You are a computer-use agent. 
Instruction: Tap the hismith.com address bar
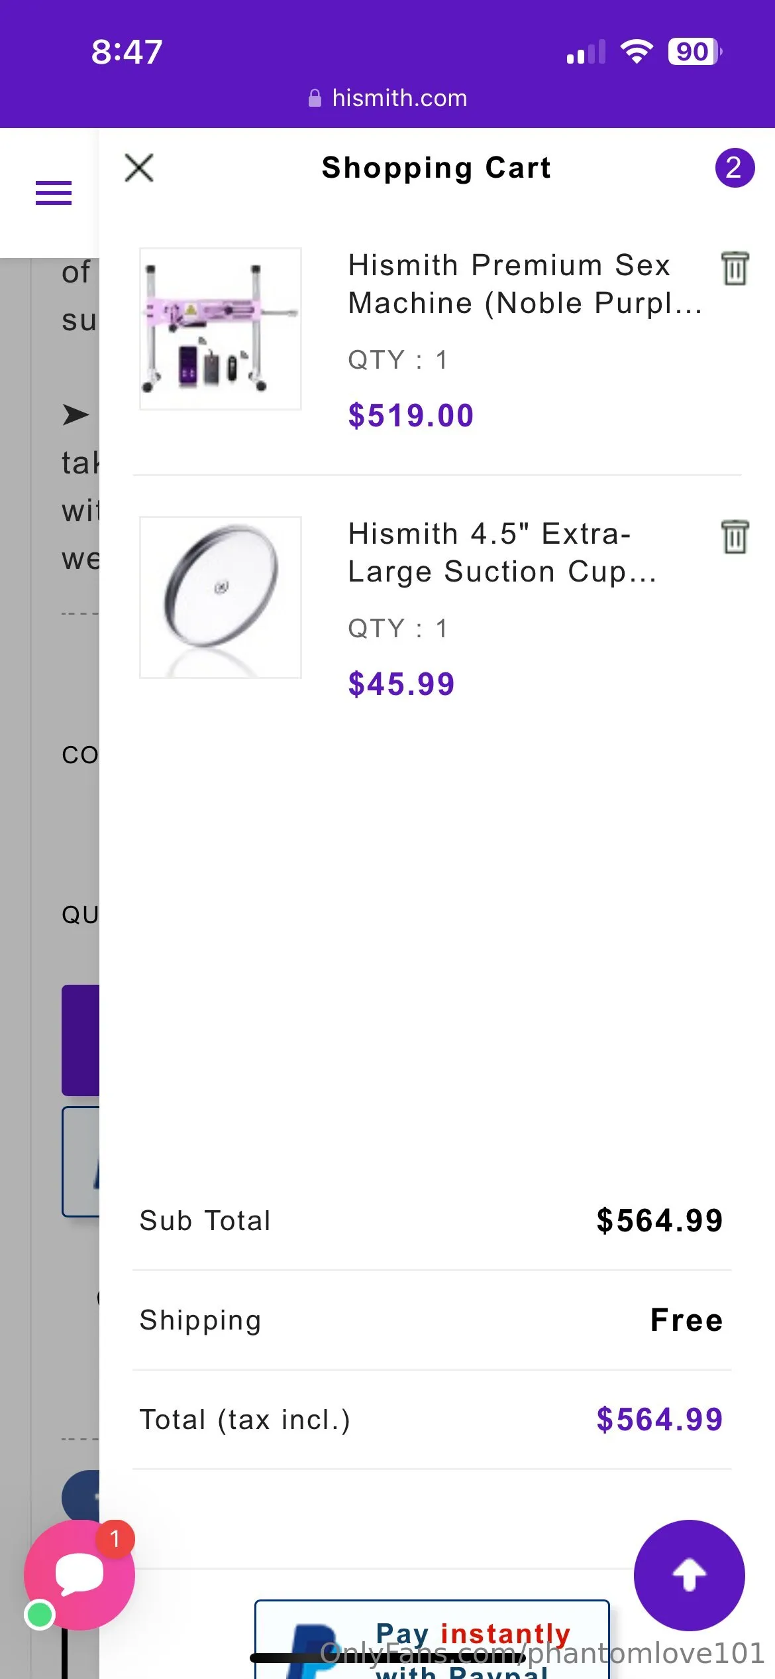[399, 98]
